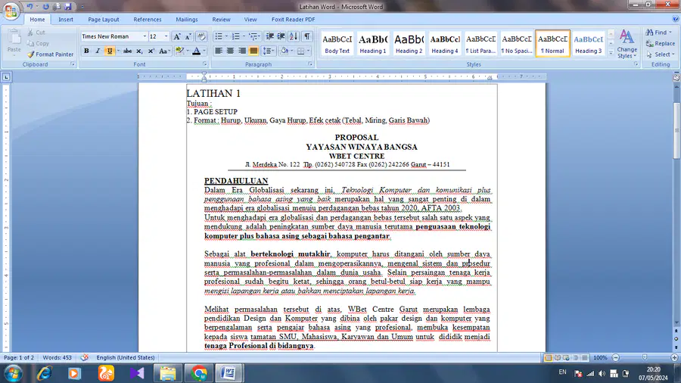Open the font name dropdown
Screen dimensions: 681x383
point(145,36)
